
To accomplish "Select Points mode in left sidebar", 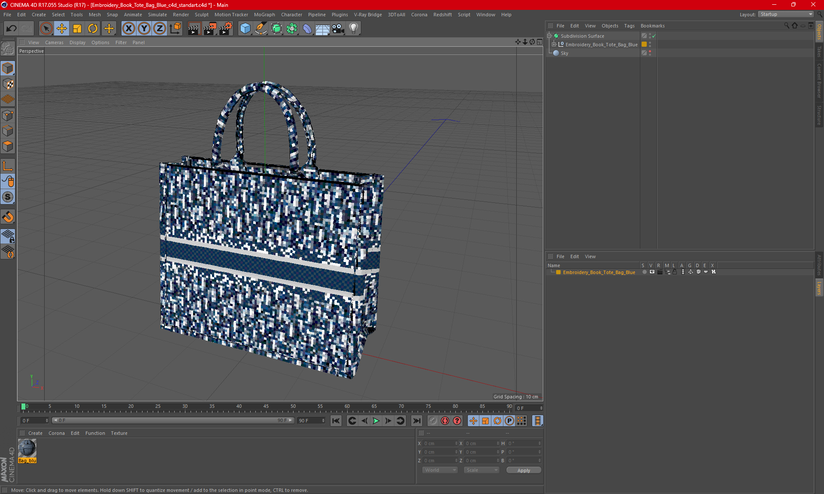I will click(8, 115).
